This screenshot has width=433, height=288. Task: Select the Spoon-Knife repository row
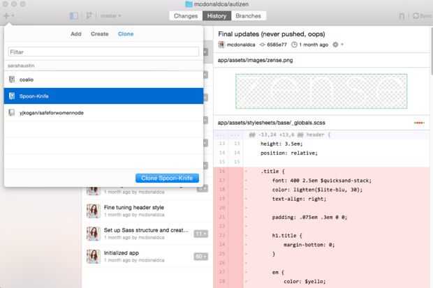[104, 96]
